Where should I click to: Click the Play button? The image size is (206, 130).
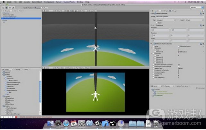click(x=4, y=117)
